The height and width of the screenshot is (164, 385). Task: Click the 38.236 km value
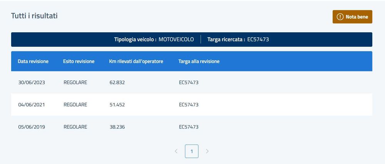pyautogui.click(x=117, y=127)
